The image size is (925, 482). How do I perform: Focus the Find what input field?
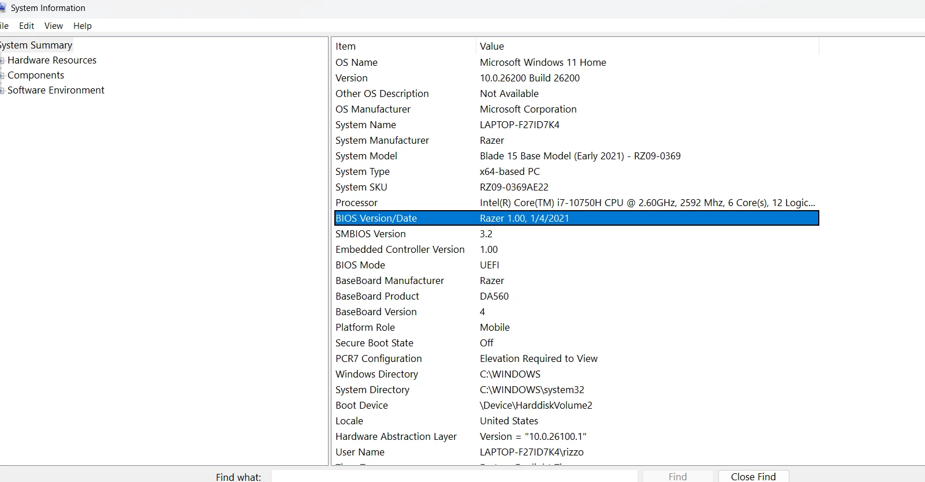(x=454, y=476)
